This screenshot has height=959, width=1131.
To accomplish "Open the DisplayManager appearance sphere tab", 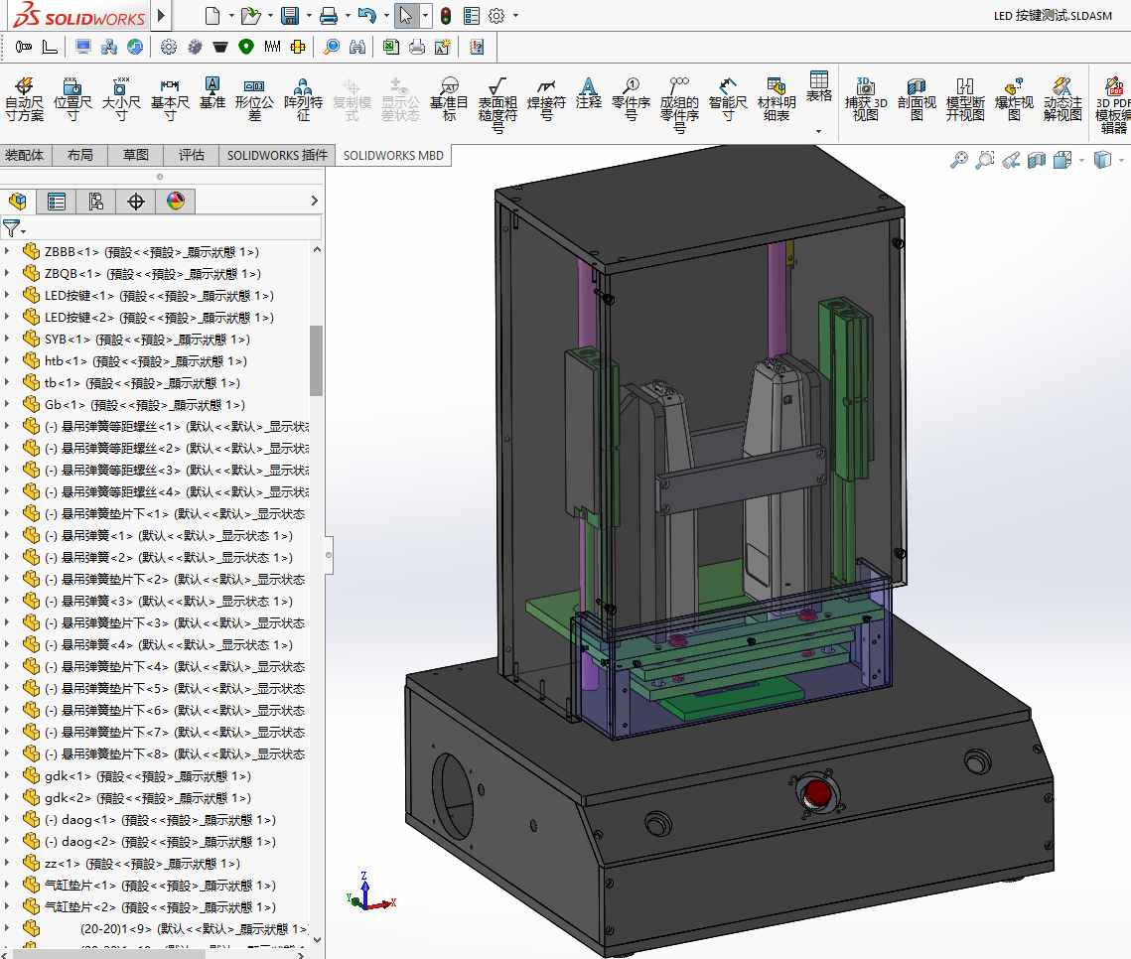I will tap(176, 202).
